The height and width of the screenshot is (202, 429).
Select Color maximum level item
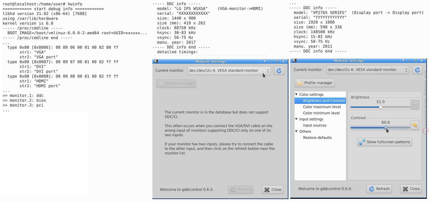pyautogui.click(x=322, y=107)
